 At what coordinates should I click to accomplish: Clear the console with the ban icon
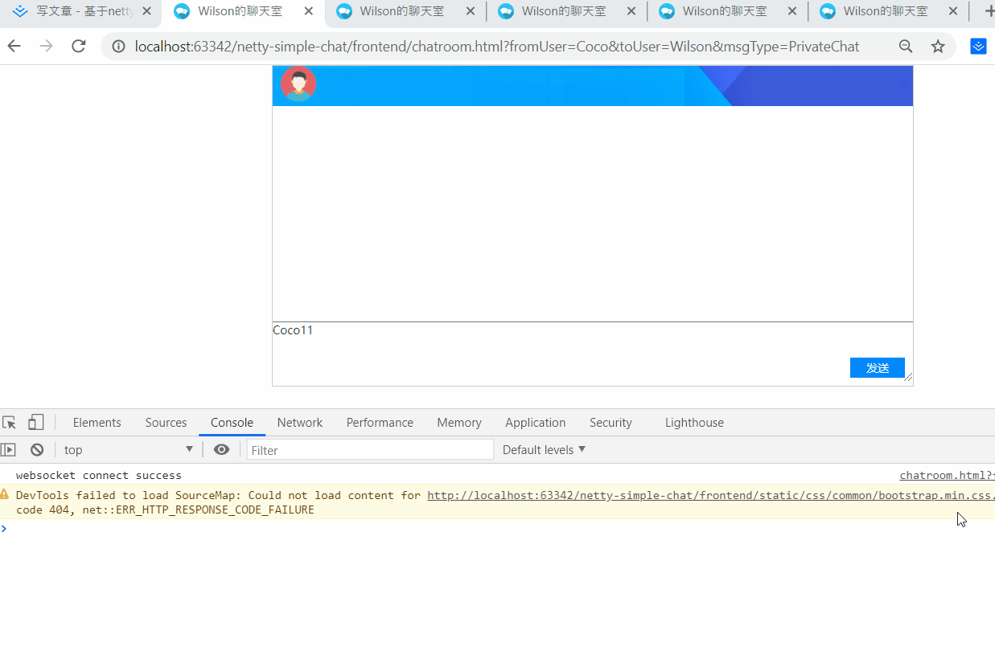37,450
